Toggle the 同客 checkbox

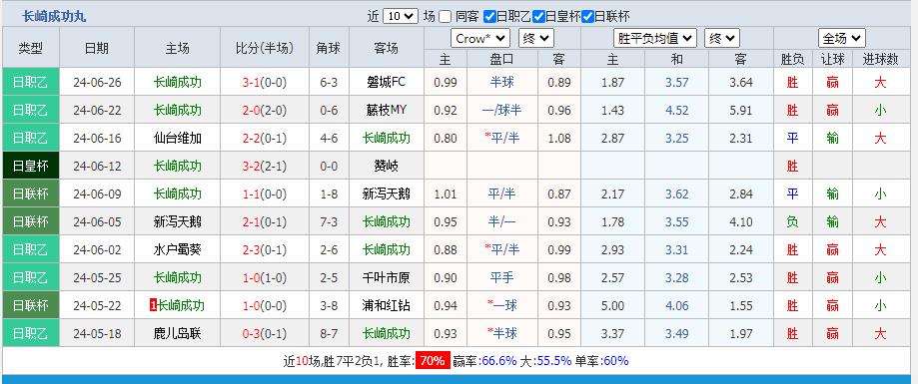point(445,16)
